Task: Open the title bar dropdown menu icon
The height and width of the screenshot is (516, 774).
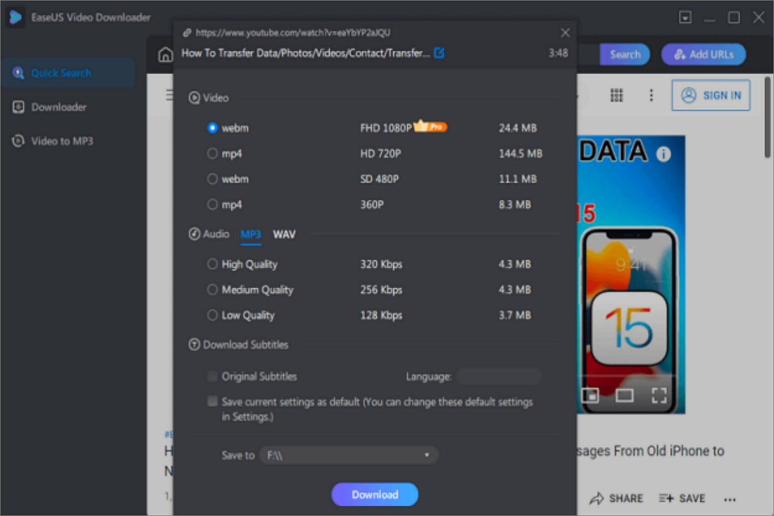Action: tap(686, 17)
